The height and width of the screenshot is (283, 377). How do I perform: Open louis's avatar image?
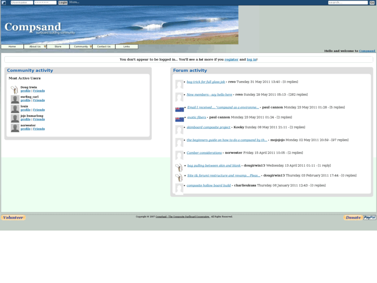tap(15, 109)
